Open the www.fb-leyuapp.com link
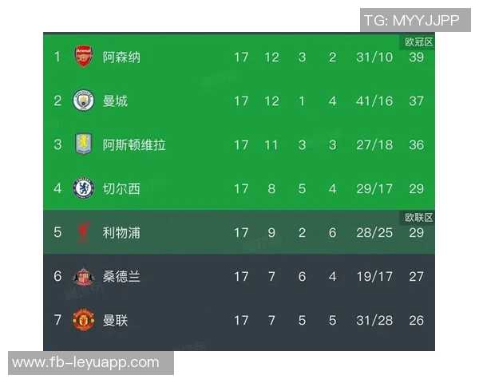Screen dimensions: 479x383 point(86,362)
